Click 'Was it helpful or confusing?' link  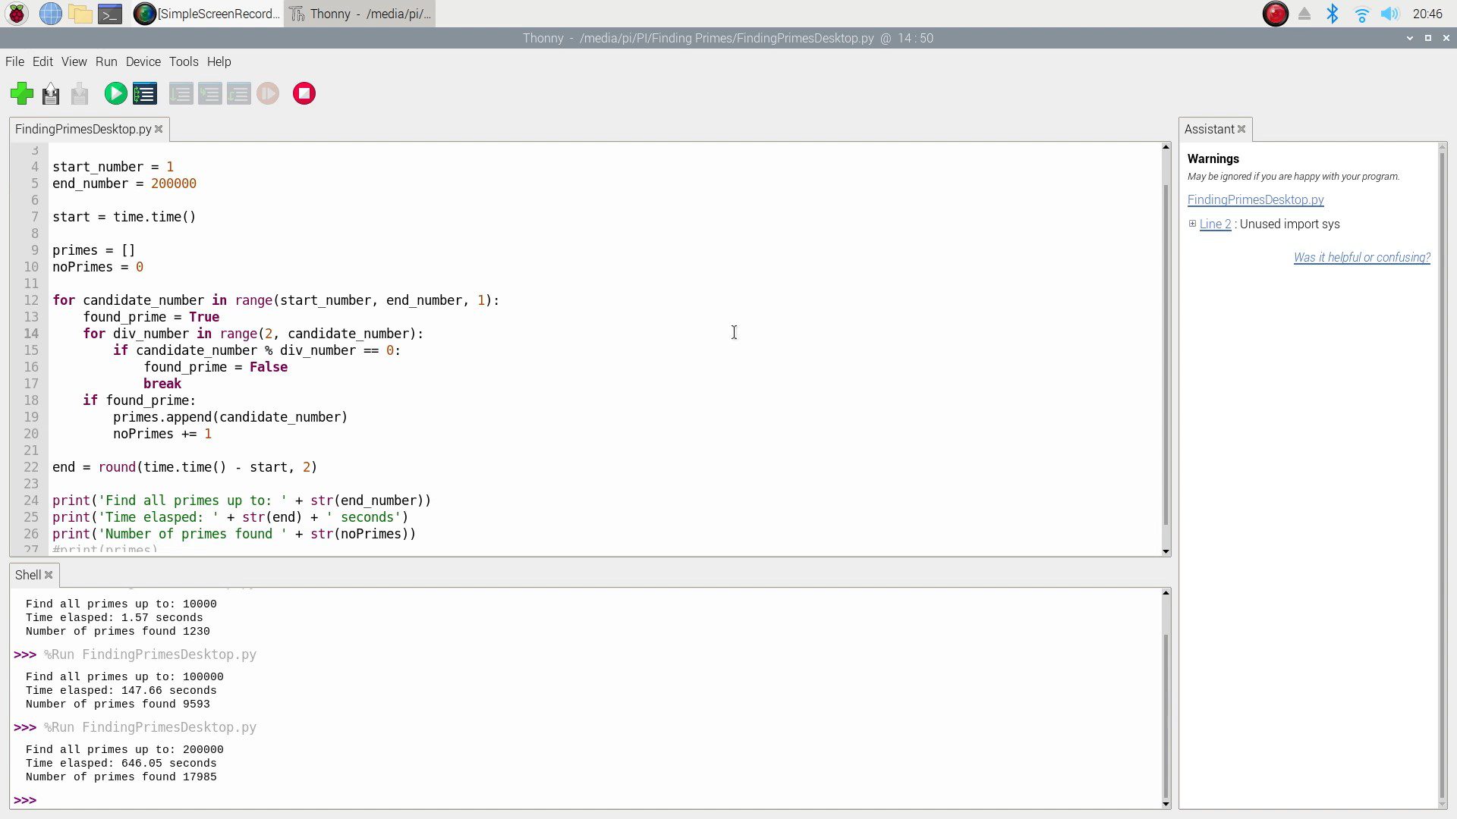(1361, 257)
